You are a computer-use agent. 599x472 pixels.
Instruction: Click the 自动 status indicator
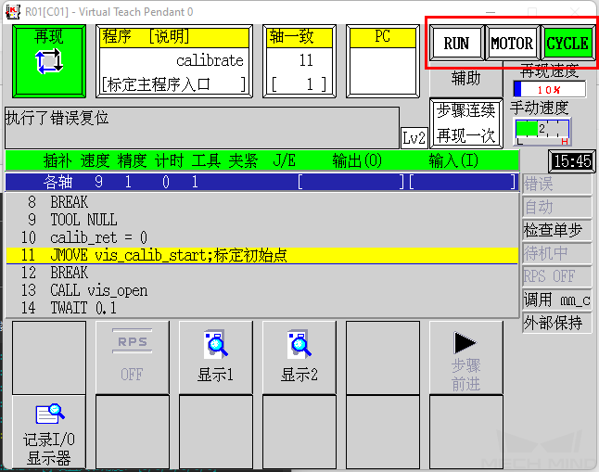coord(557,207)
